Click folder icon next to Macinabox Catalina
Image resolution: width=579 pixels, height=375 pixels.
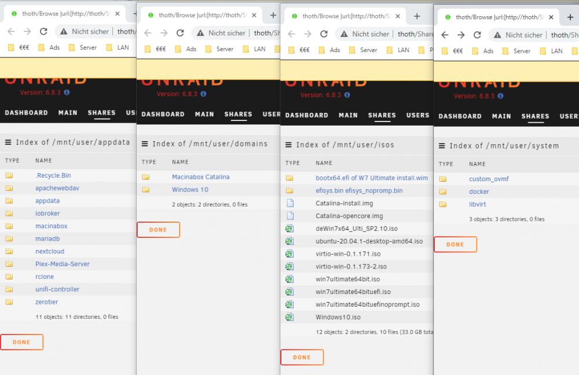click(x=146, y=177)
